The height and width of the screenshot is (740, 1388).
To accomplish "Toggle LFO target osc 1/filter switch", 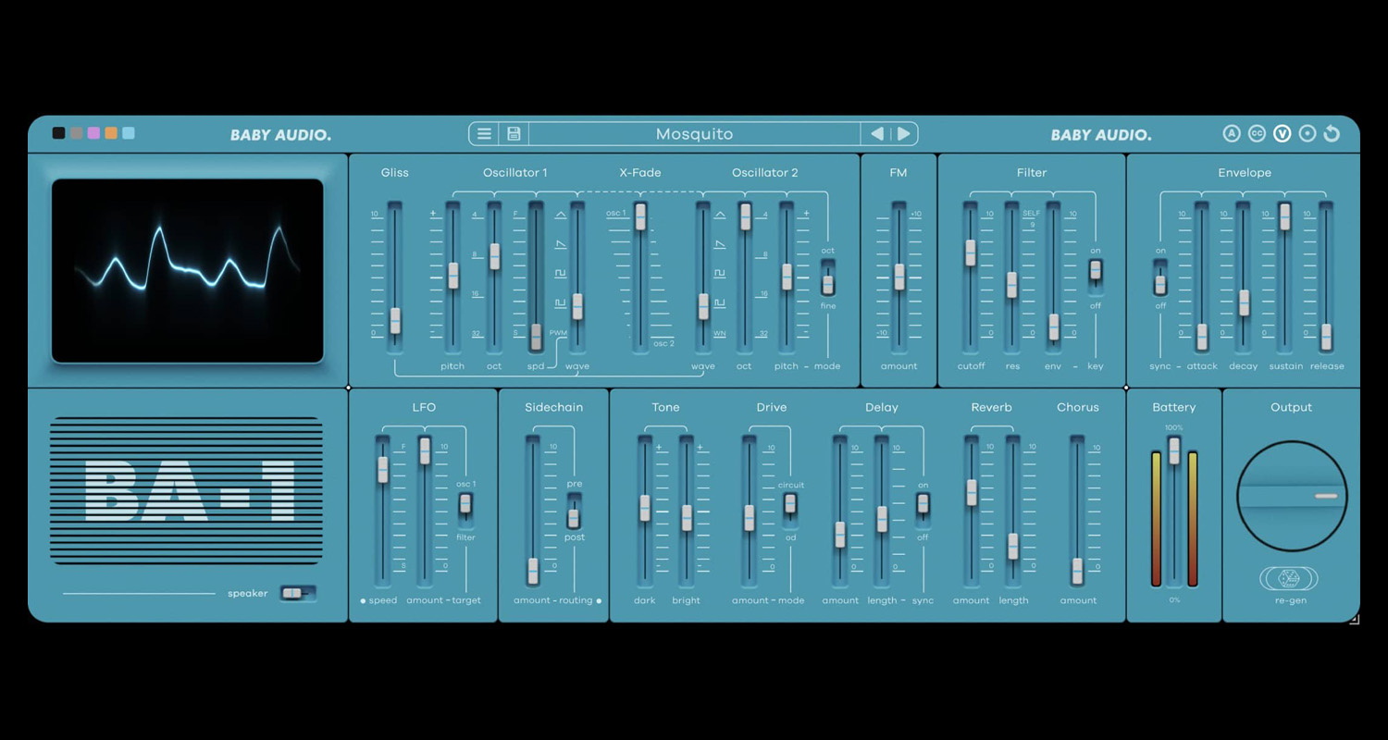I will coord(465,511).
